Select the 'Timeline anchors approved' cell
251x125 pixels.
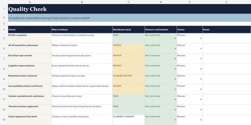(30, 109)
